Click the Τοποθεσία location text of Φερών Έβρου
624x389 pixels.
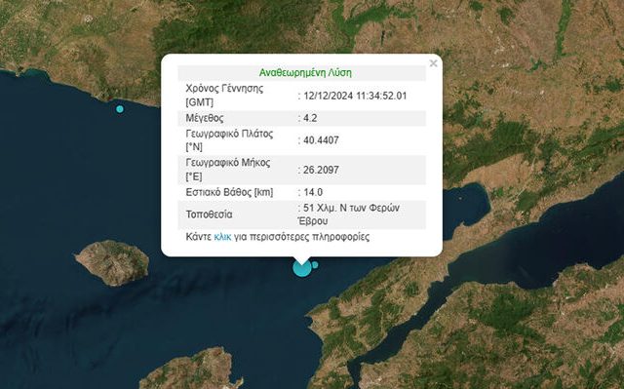pos(349,214)
